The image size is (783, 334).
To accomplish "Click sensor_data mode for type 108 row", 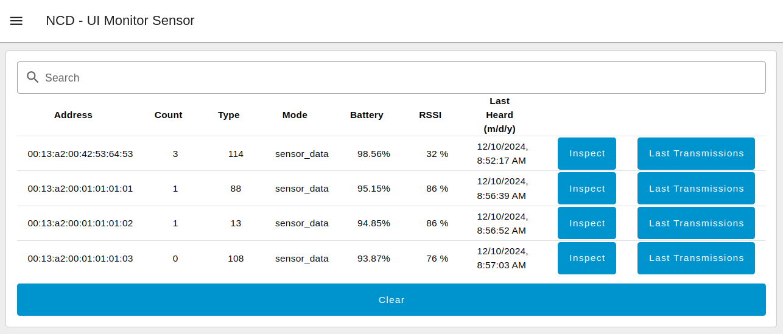I will [x=302, y=259].
